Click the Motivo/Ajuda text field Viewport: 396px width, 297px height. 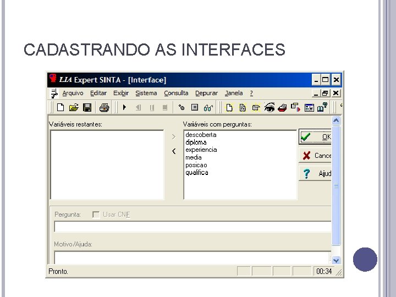click(x=193, y=257)
